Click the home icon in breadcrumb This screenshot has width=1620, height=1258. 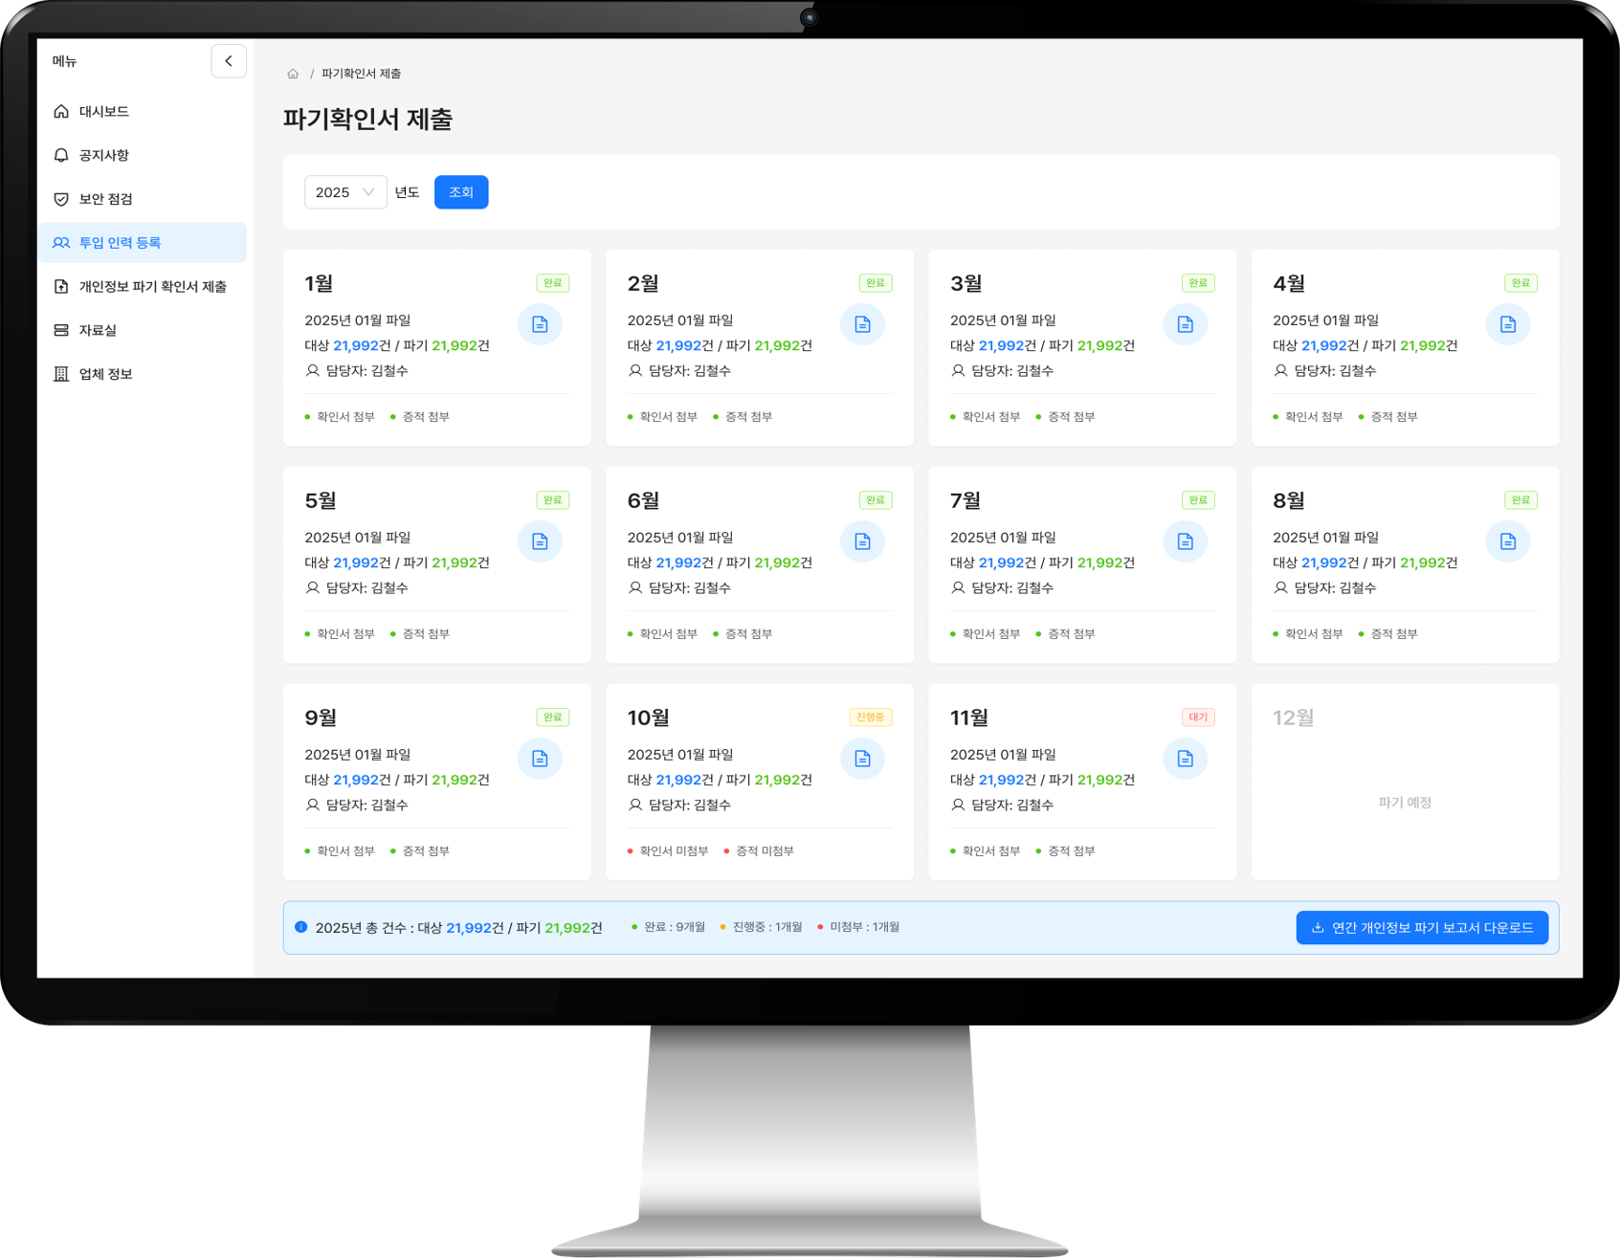click(293, 74)
